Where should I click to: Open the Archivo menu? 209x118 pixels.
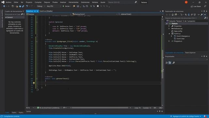click(x=8, y=2)
